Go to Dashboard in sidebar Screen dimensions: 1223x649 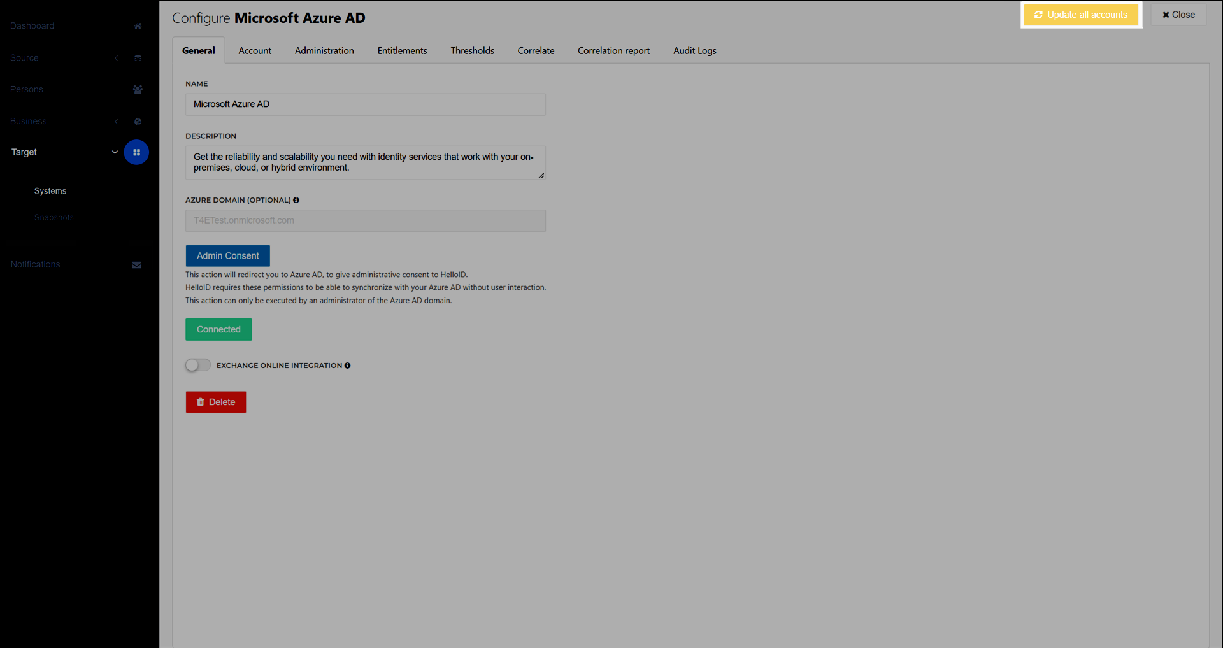point(32,26)
